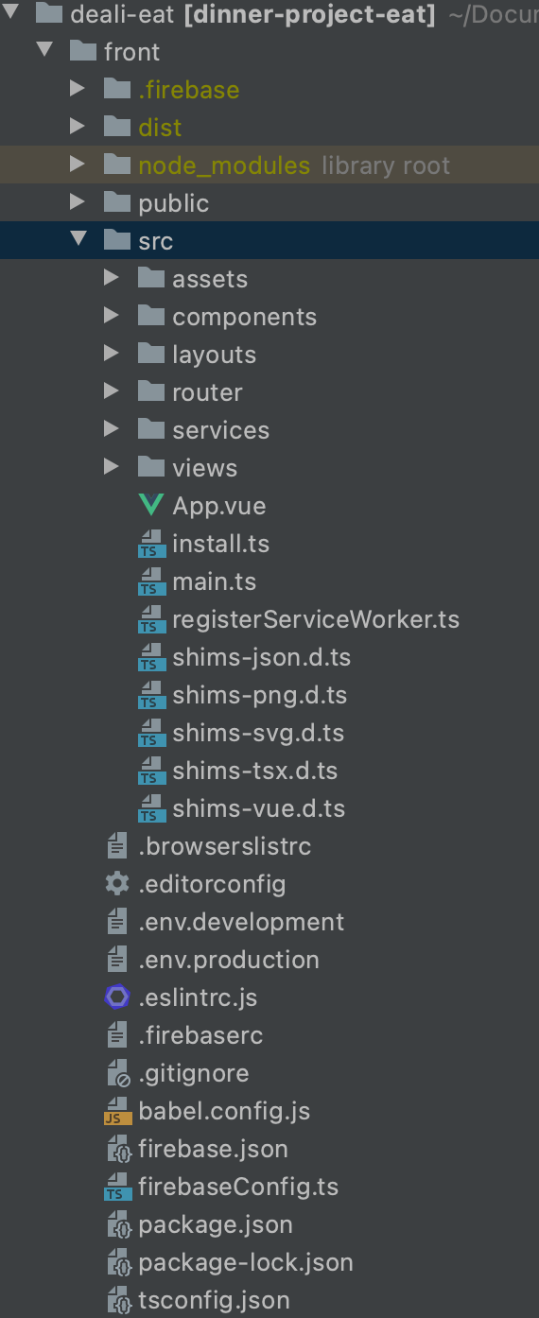This screenshot has height=1318, width=539.
Task: Select the public folder name
Action: point(174,203)
